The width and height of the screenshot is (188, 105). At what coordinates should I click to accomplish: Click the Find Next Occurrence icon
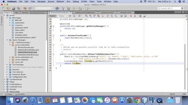pos(94,16)
